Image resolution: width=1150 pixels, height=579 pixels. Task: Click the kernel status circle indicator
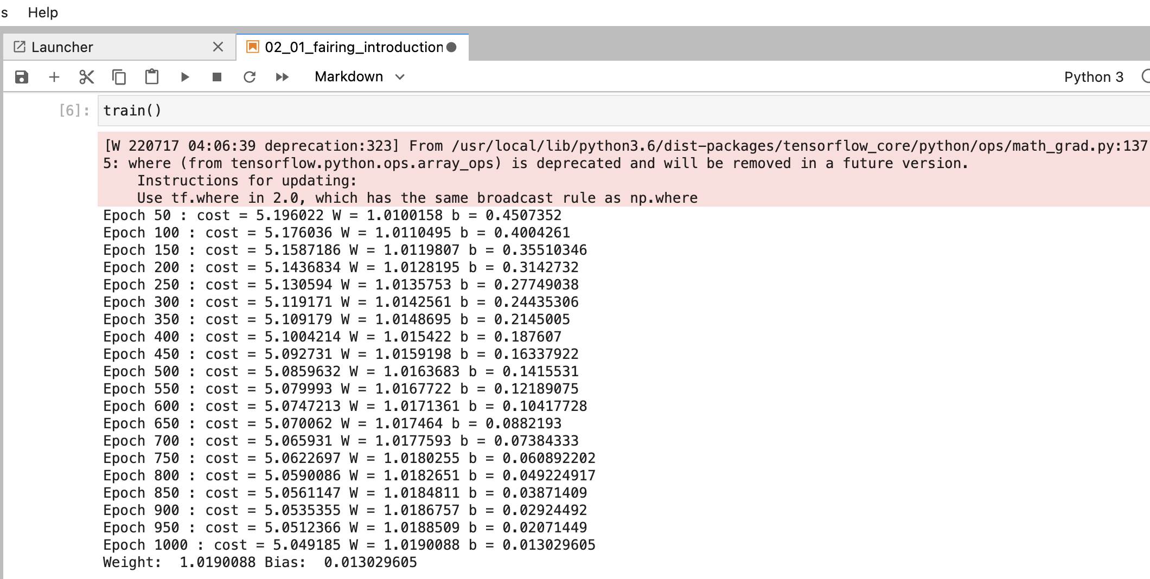click(x=1146, y=76)
